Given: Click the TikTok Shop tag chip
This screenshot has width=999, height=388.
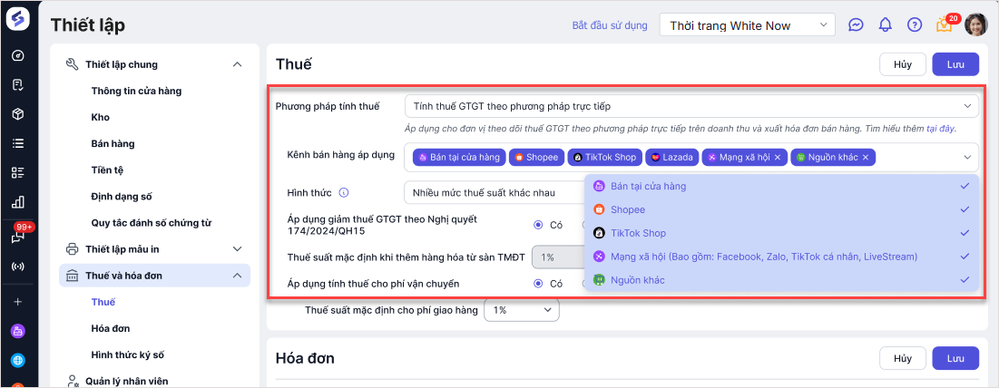Looking at the screenshot, I should pos(604,158).
